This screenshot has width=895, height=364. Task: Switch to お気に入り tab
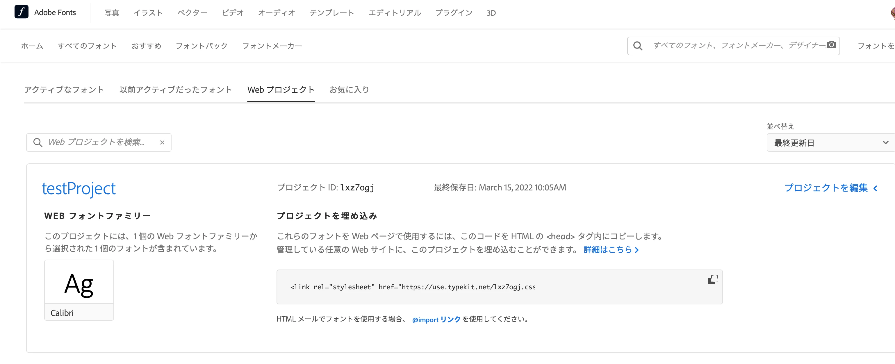pyautogui.click(x=349, y=90)
